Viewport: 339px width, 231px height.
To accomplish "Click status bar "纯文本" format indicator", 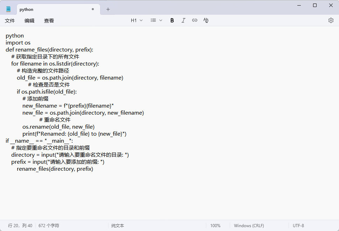I will coord(118,226).
